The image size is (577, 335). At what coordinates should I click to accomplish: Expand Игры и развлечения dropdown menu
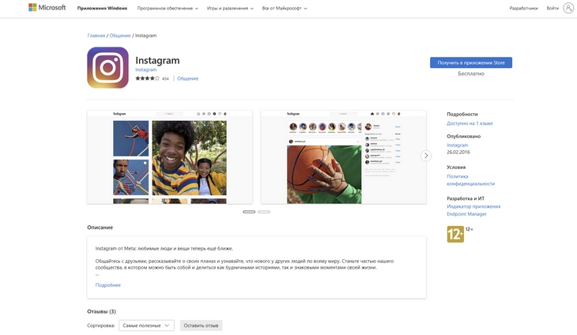[x=230, y=8]
